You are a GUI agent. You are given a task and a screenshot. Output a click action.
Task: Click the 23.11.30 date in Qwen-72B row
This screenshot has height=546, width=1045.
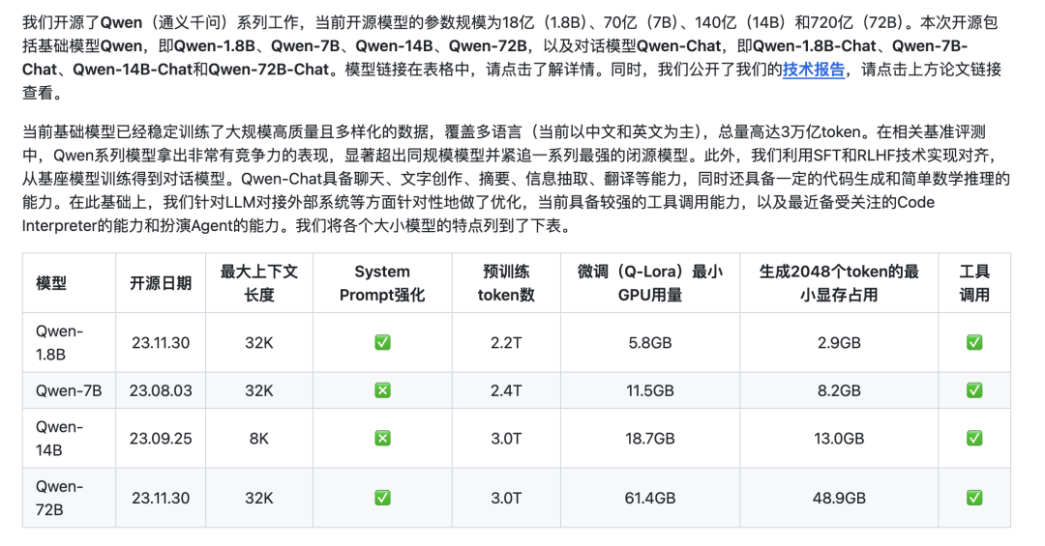coord(161,498)
